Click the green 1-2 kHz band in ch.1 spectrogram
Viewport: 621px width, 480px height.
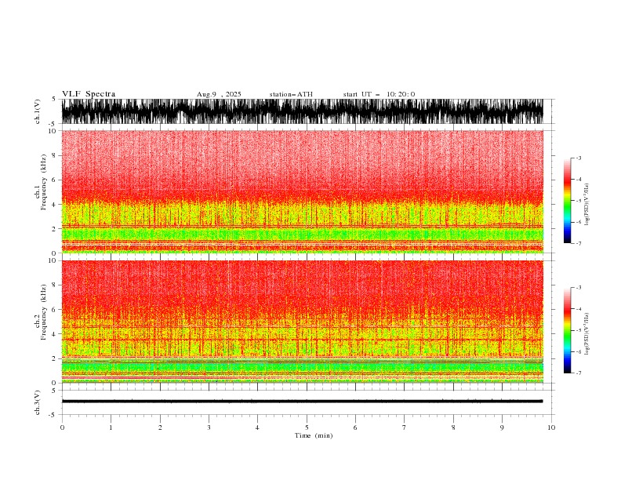[x=302, y=234]
